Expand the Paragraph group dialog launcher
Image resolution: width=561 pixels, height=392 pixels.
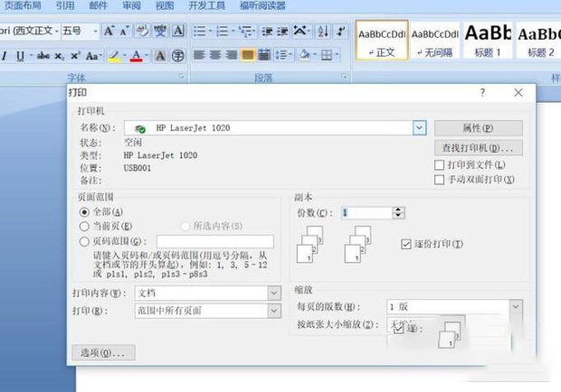coord(344,76)
